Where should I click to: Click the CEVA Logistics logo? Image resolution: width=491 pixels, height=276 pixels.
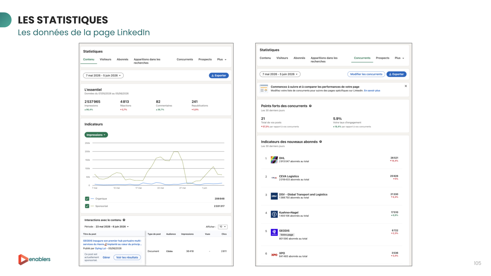click(x=274, y=178)
